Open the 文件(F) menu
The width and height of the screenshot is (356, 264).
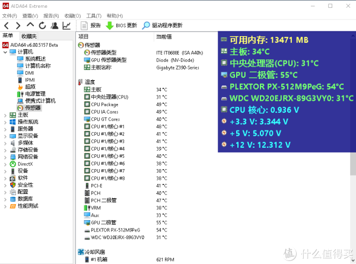point(9,15)
